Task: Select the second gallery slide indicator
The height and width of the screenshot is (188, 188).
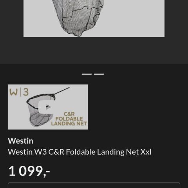Action: click(x=99, y=74)
